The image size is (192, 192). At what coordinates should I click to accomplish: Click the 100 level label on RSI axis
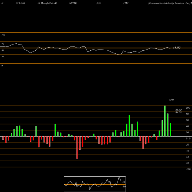[3, 35]
